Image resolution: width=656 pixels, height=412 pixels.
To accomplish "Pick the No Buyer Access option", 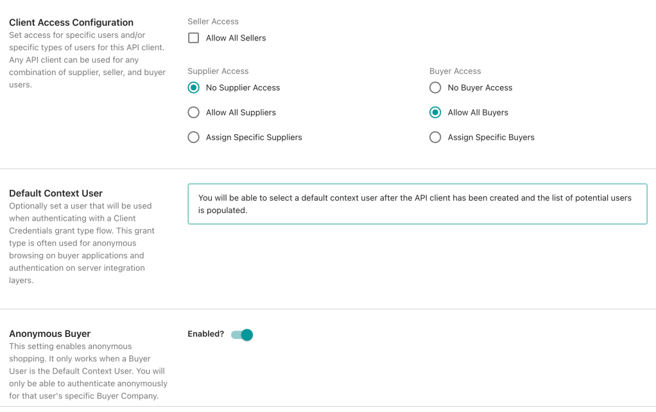I will (x=435, y=87).
